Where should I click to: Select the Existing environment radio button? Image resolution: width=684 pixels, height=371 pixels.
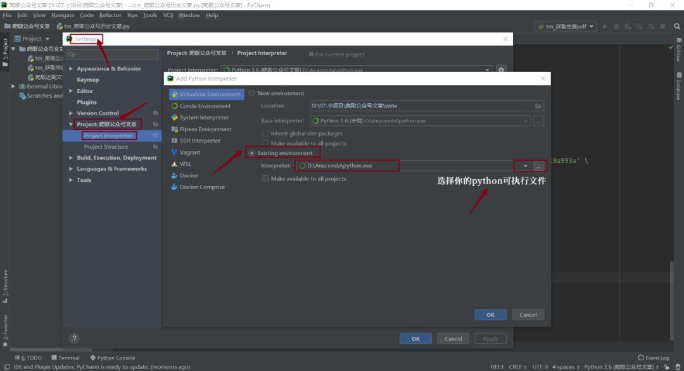[251, 153]
